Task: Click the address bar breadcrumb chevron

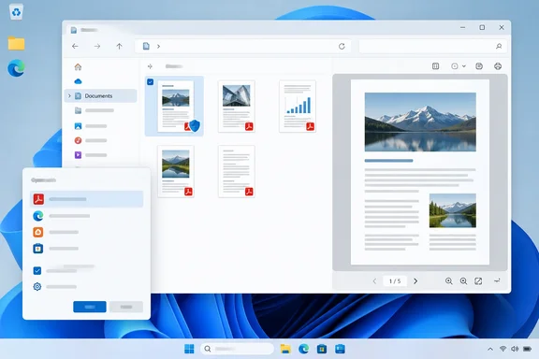Action: click(x=158, y=46)
